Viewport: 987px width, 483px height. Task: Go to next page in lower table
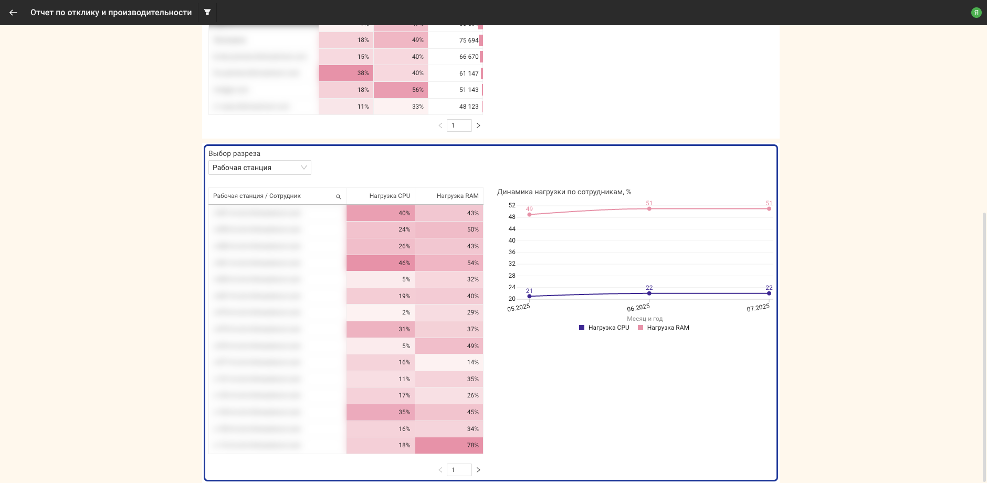pos(478,470)
